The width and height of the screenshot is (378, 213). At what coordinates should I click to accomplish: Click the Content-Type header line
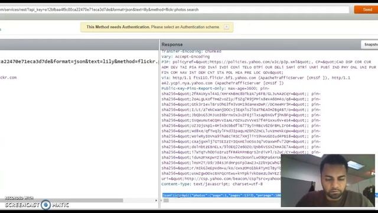pos(212,184)
